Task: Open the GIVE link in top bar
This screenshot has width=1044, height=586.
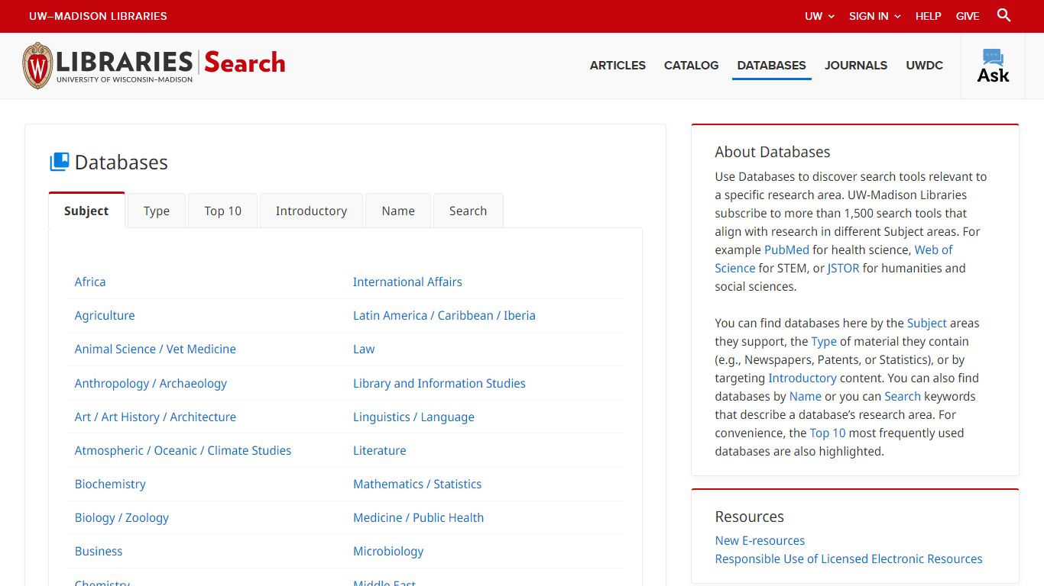Action: click(968, 16)
